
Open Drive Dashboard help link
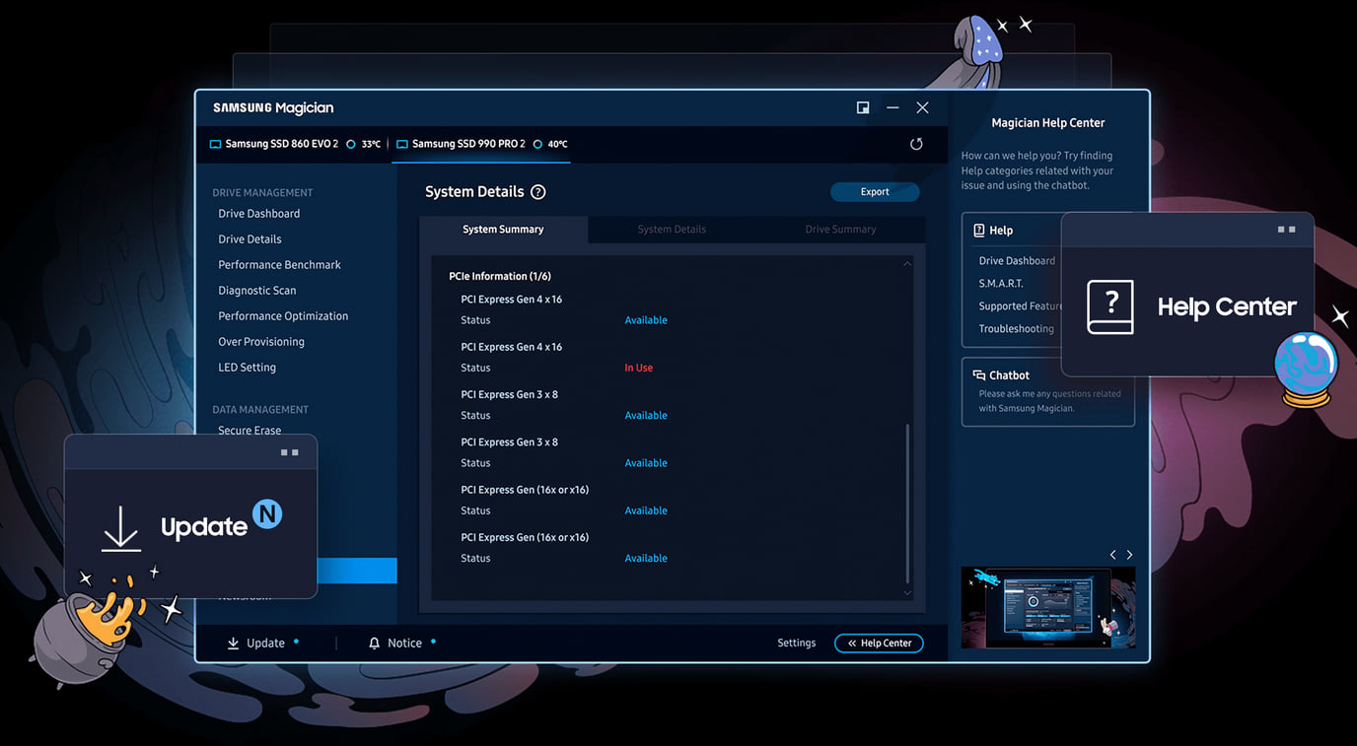pos(1017,261)
